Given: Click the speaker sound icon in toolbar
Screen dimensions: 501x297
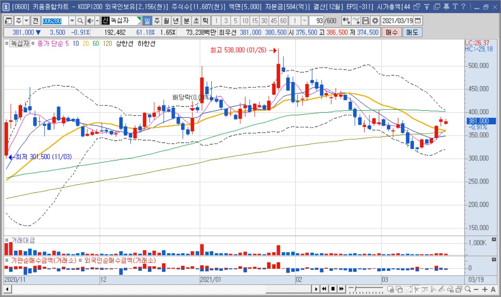Looking at the screenshot, I should pos(90,21).
